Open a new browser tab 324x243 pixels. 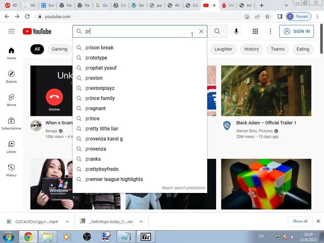pos(262,5)
